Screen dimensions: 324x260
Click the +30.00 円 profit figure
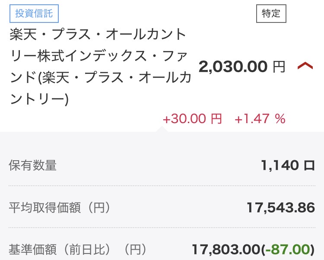click(192, 119)
